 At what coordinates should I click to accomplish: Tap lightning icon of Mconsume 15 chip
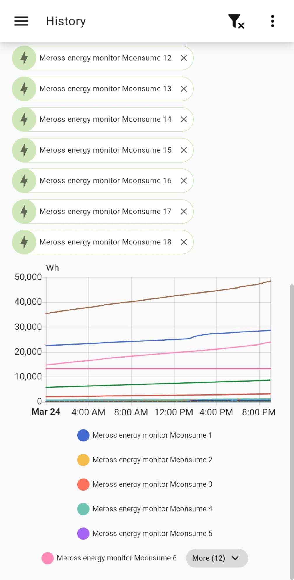(24, 150)
